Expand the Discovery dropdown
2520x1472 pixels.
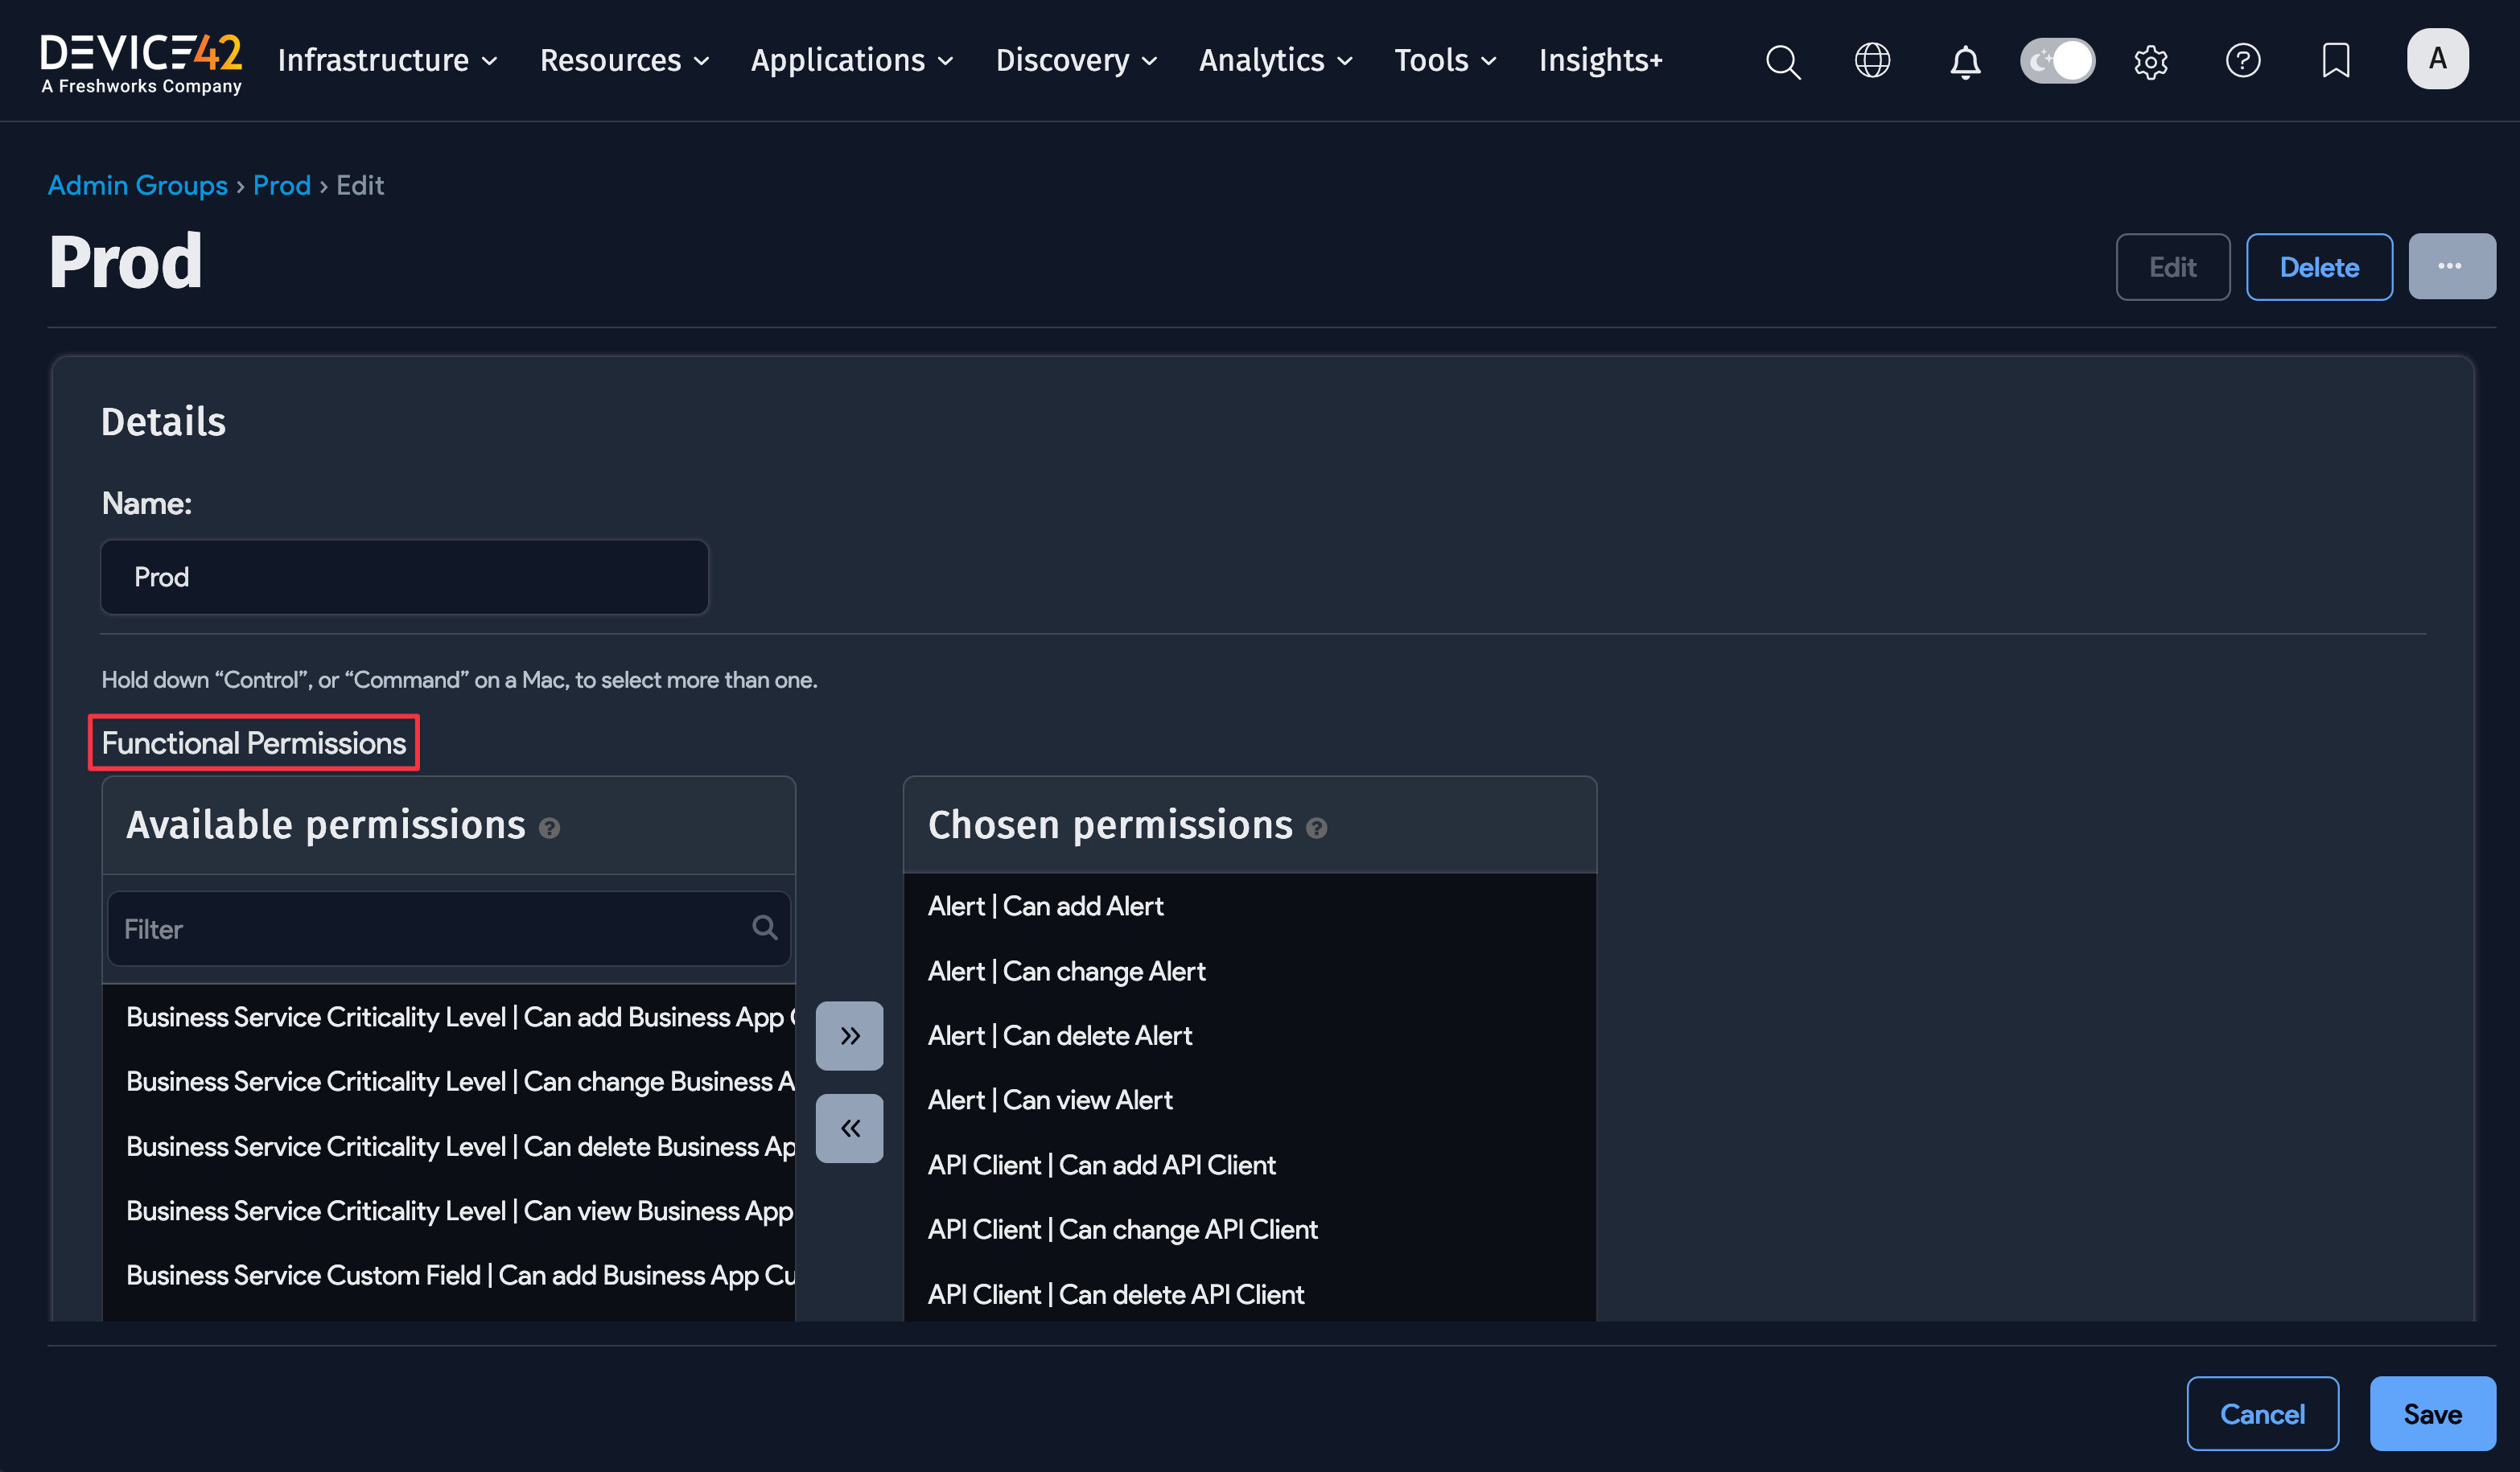pos(1076,60)
